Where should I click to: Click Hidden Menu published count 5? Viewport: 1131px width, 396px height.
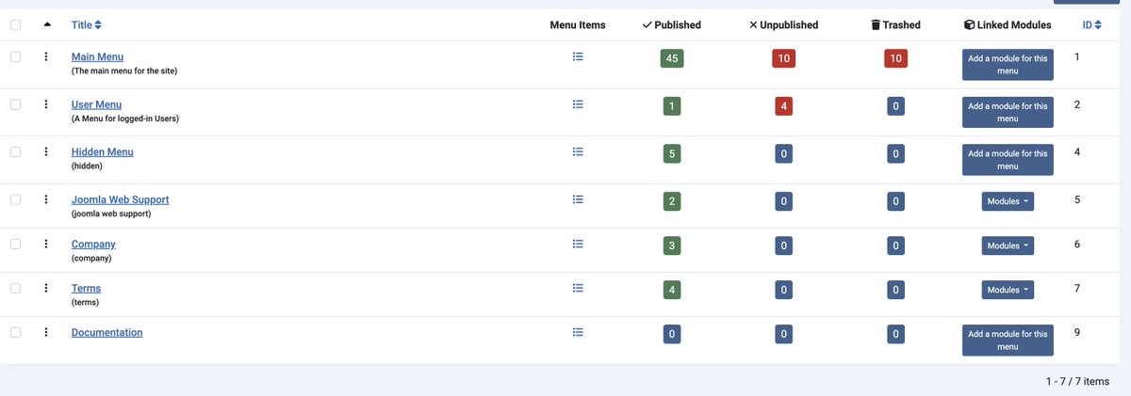(x=672, y=153)
